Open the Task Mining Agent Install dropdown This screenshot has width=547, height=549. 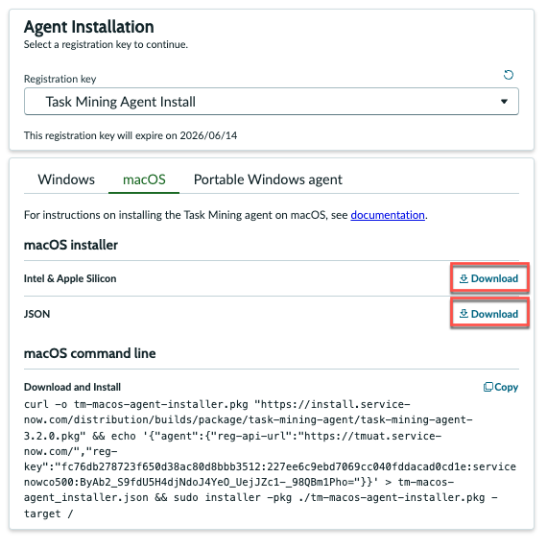click(272, 102)
